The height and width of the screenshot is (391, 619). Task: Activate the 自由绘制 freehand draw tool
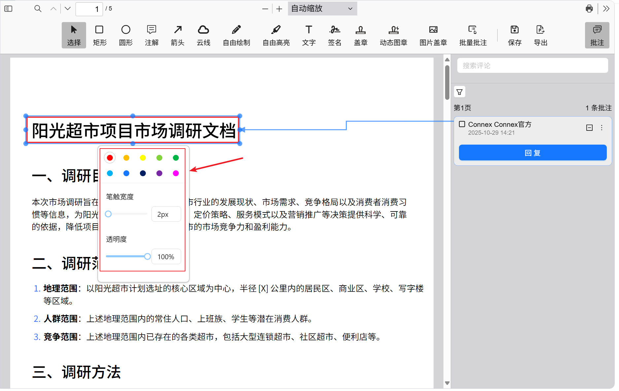click(236, 35)
